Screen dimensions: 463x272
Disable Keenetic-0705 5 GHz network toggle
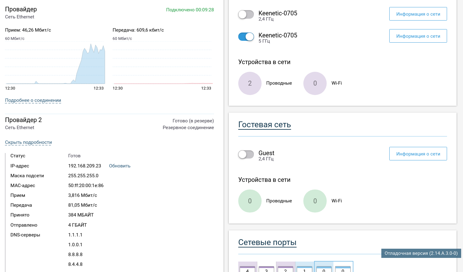pyautogui.click(x=246, y=36)
